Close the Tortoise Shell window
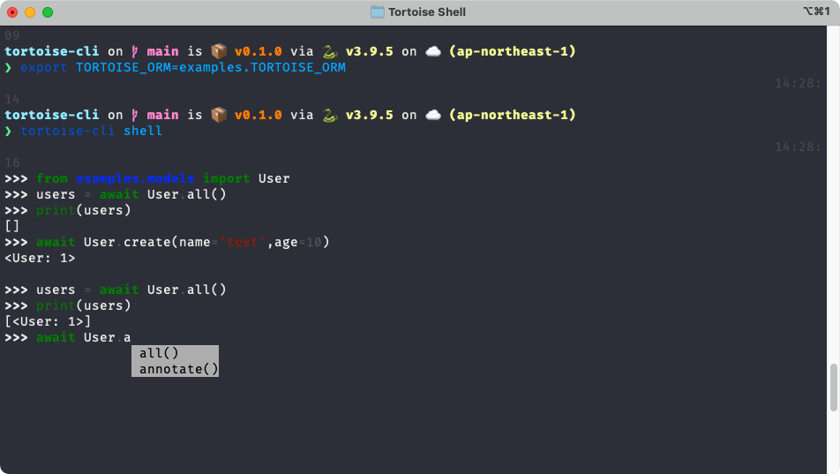The image size is (840, 474). pos(12,12)
